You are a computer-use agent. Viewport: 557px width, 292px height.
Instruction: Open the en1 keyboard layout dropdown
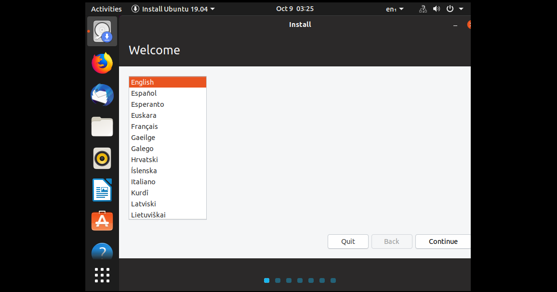coord(395,9)
